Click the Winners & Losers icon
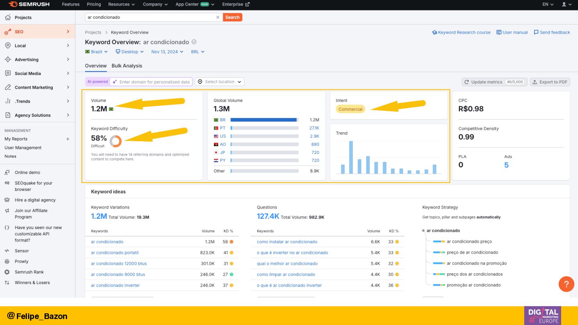 (x=7, y=282)
